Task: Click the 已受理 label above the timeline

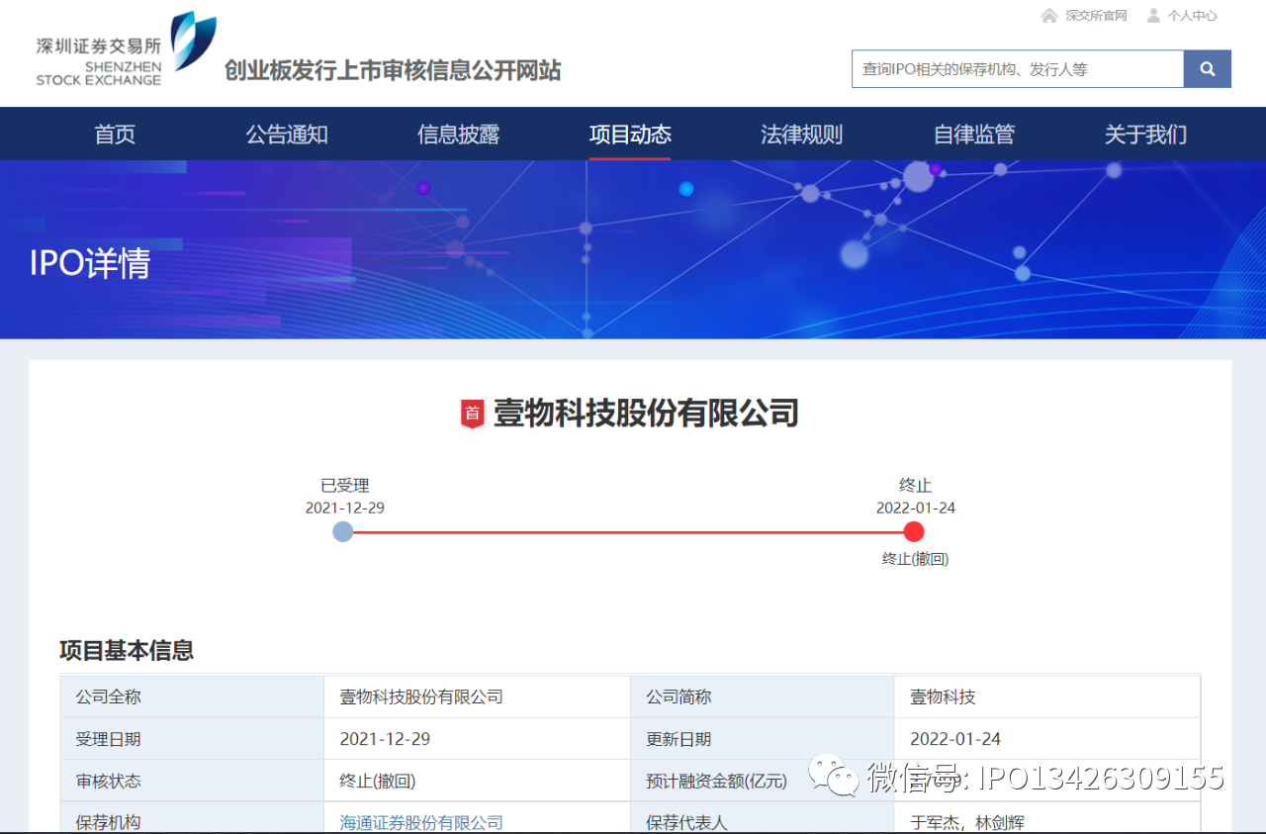Action: pos(345,486)
